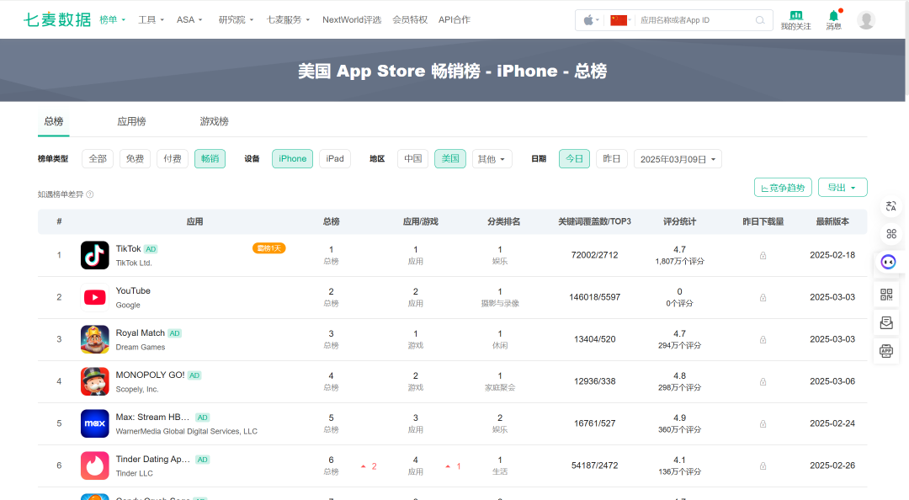Select the iPad device filter
Viewport: 909px width, 500px height.
click(x=334, y=159)
